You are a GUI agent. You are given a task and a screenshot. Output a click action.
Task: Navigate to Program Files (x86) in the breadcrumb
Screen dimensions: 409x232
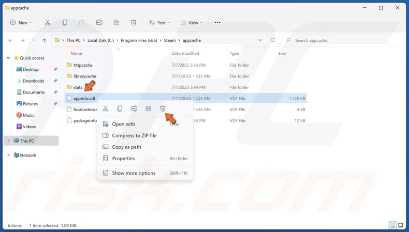[x=139, y=40]
